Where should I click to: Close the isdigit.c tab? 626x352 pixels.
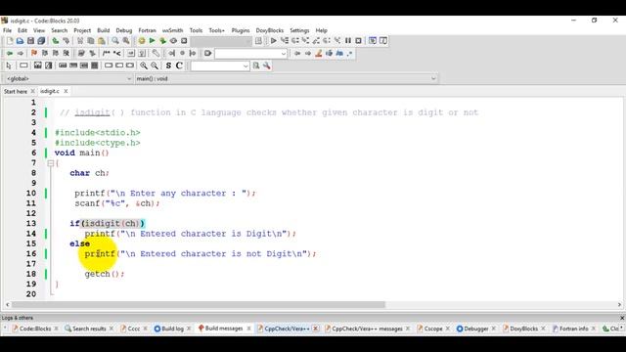66,91
